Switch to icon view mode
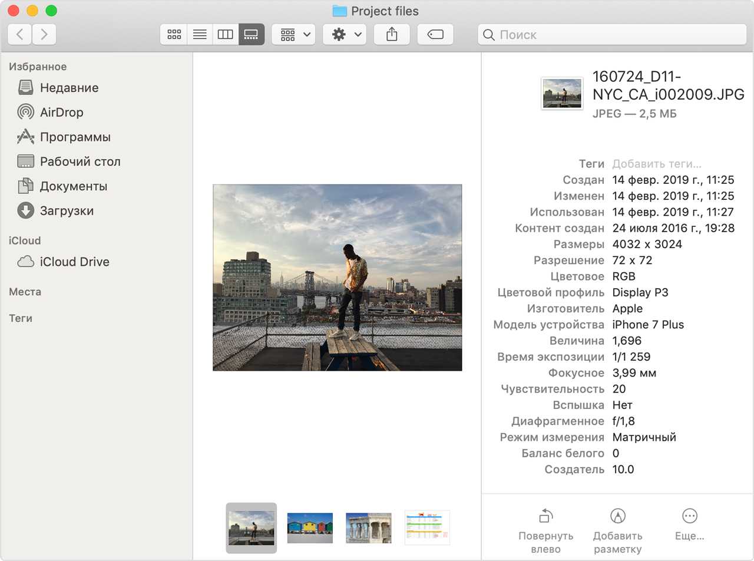The width and height of the screenshot is (754, 561). [x=174, y=35]
